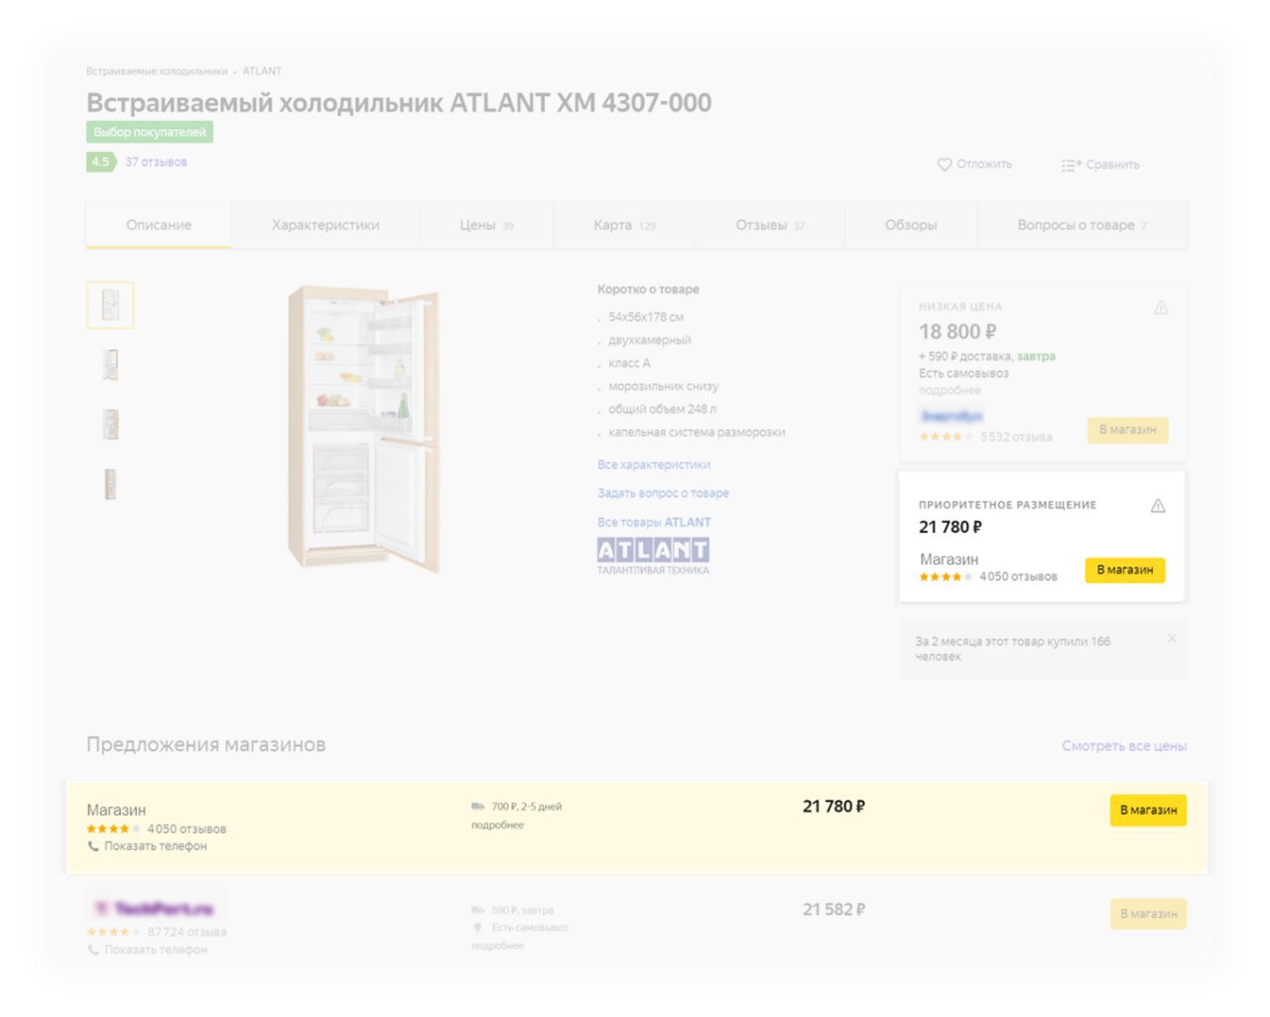Click phone icon in highlighted Магазин offer row

click(93, 846)
